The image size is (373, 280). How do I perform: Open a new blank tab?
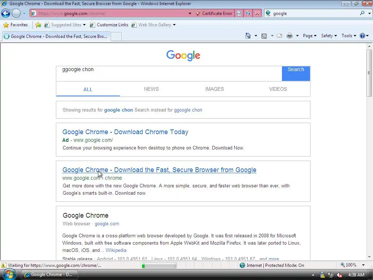pyautogui.click(x=116, y=37)
